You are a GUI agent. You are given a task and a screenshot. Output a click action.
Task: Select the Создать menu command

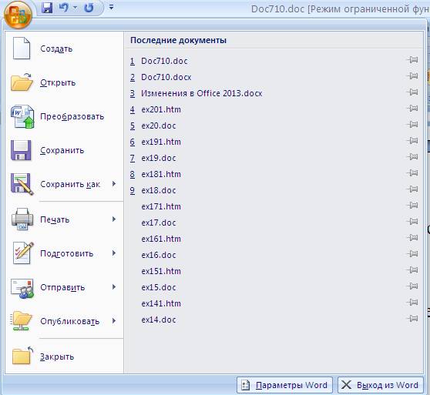(x=65, y=49)
